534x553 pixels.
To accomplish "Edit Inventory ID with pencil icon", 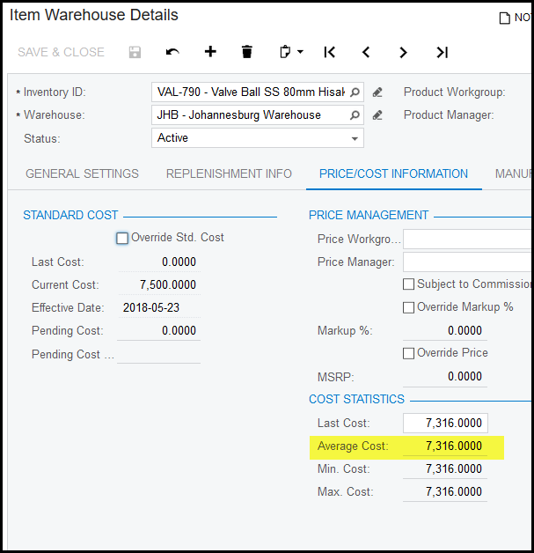I will [377, 92].
